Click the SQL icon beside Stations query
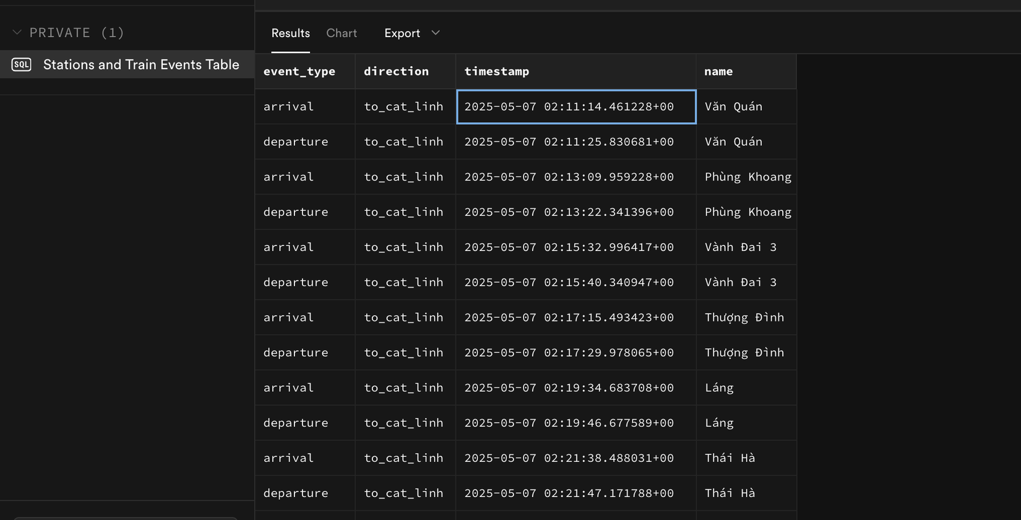Screen dimensions: 1021x520 click(21, 65)
